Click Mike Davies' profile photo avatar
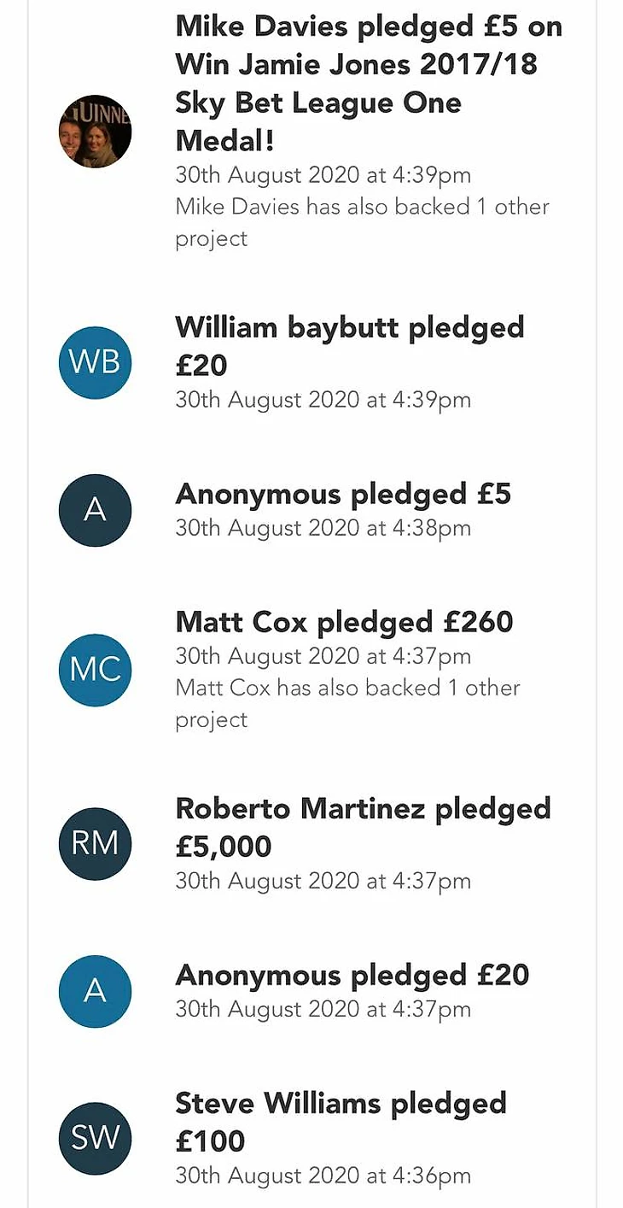This screenshot has width=623, height=1208. coord(95,132)
